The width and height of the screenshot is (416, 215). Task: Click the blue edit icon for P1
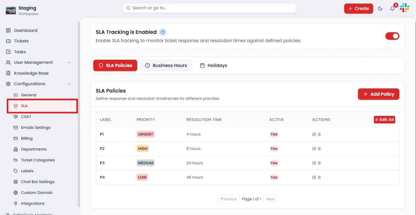point(314,134)
